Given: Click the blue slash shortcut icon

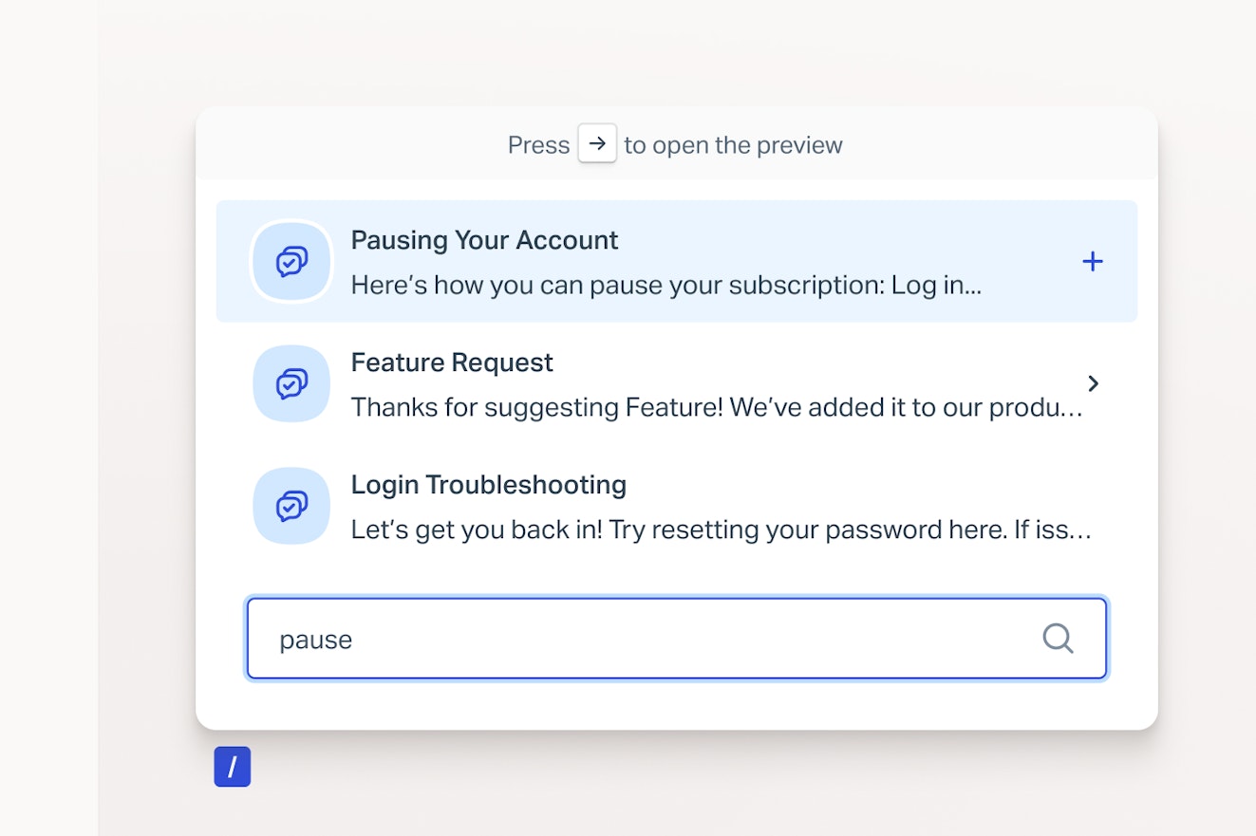Looking at the screenshot, I should coord(232,767).
